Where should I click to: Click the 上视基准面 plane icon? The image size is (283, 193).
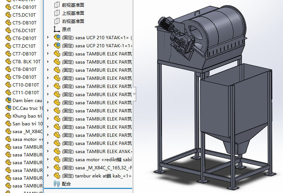[x=57, y=13]
